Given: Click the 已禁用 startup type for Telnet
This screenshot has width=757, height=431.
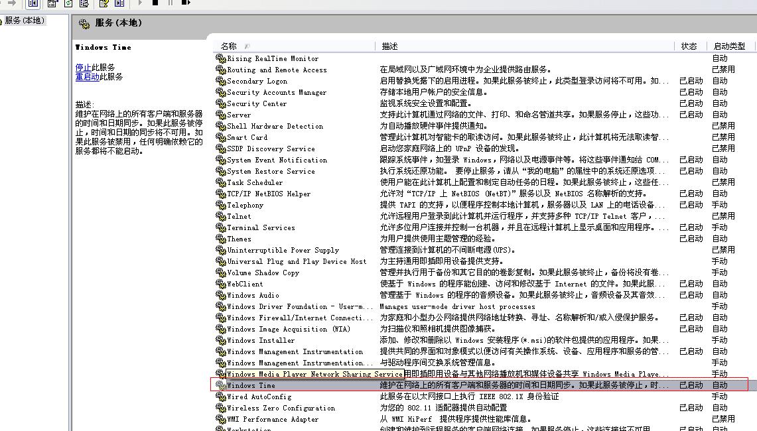Looking at the screenshot, I should [x=723, y=216].
